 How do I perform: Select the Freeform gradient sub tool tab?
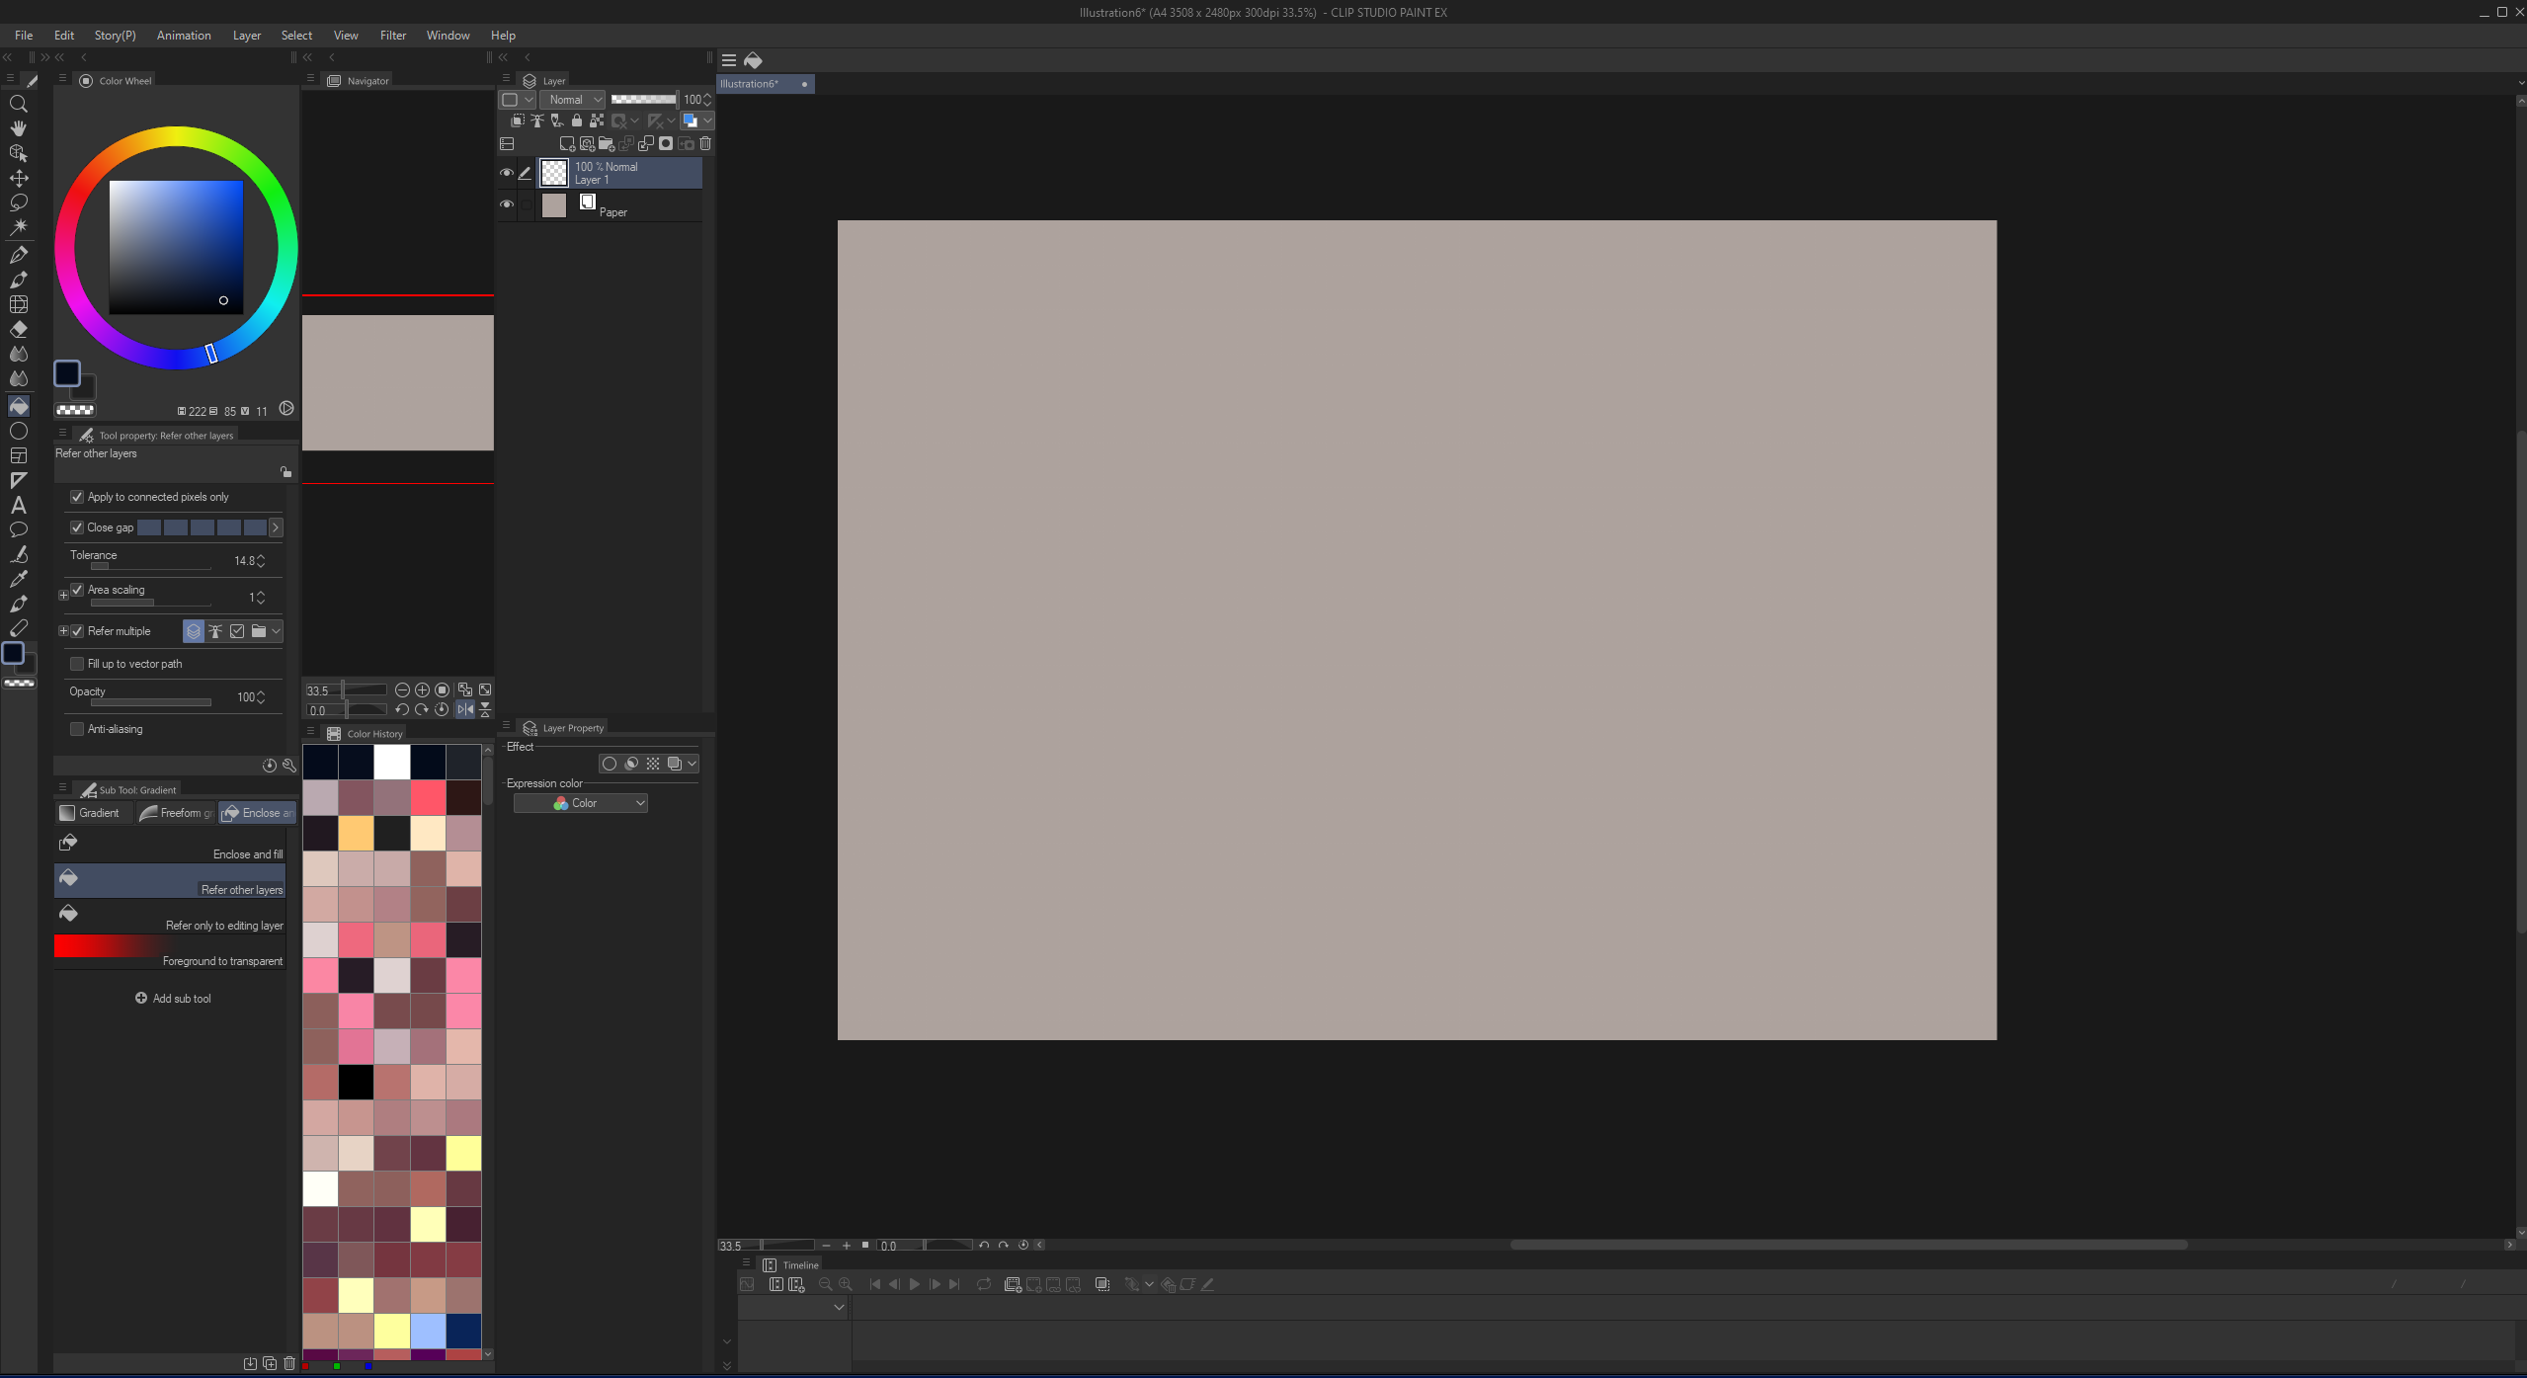(177, 813)
